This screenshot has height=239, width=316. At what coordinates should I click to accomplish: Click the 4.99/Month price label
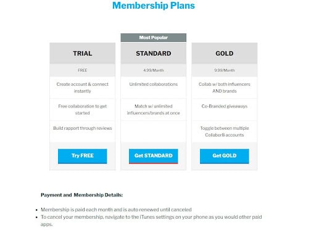pos(154,70)
